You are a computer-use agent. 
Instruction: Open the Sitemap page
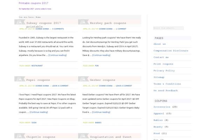(x=159, y=77)
